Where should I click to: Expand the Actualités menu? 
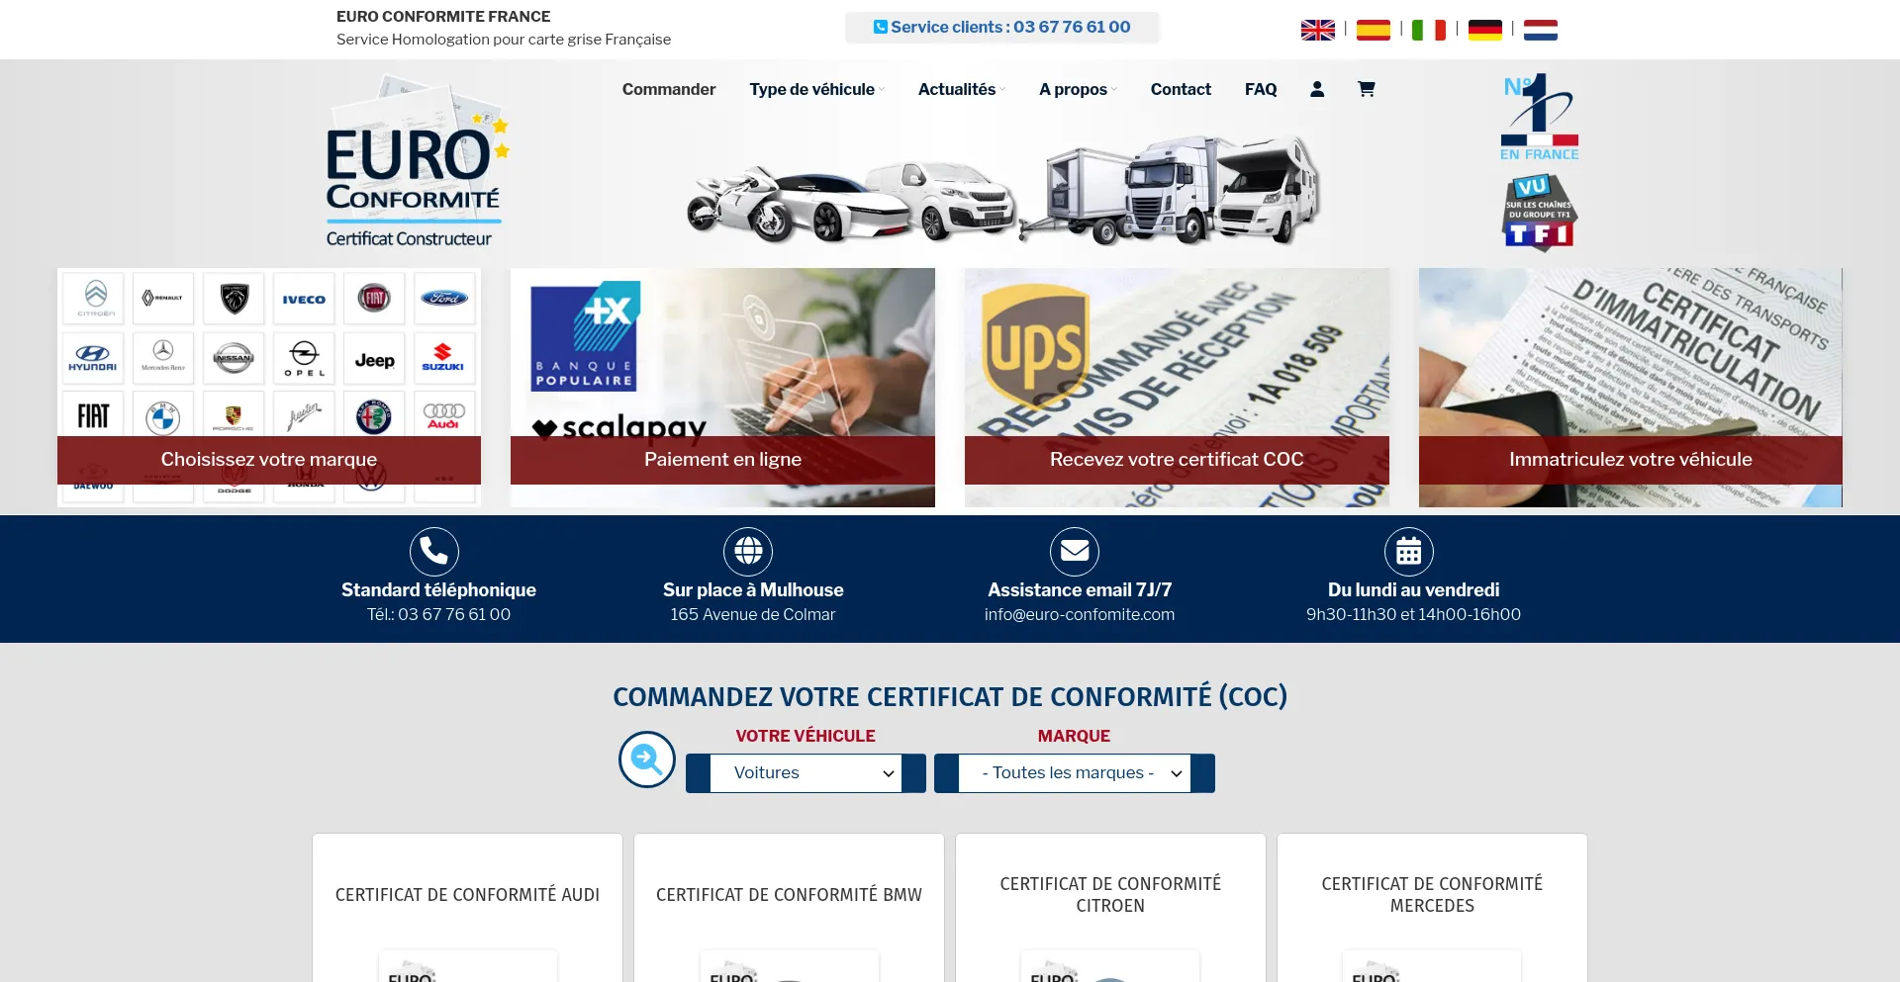point(961,89)
